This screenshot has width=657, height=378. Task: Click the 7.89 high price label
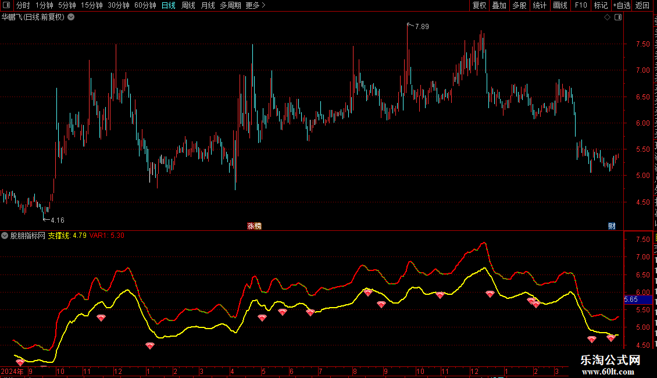click(422, 26)
